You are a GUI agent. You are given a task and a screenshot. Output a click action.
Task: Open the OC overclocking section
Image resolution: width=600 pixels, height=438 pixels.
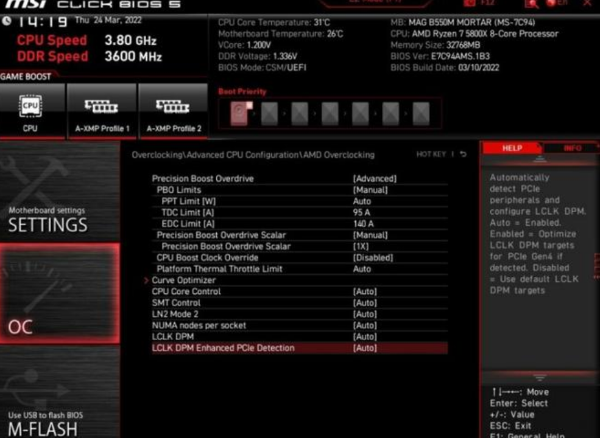point(60,293)
